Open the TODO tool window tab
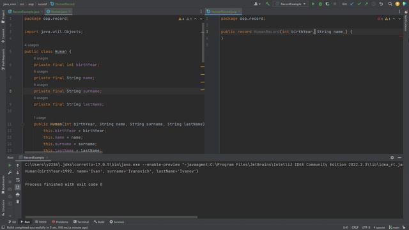The image size is (409, 230). click(41, 222)
